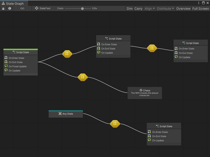Click the options kebab menu in the titlebar

point(199,2)
